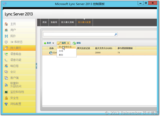The image size is (160, 116).
Task: Open IM 和状态 in the sidebar
Action: click(19, 42)
